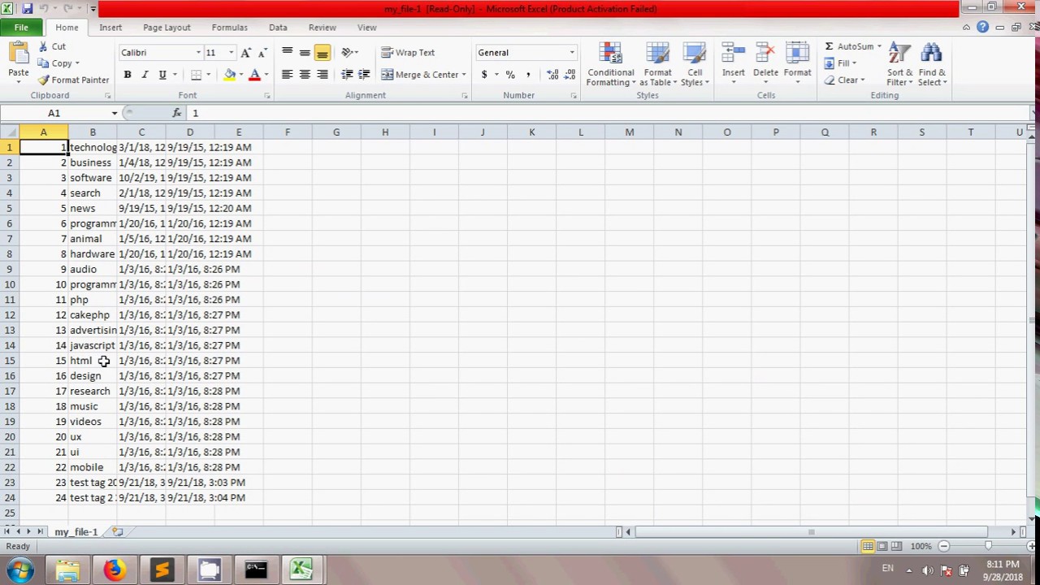
Task: Switch to Page Layout tab
Action: click(167, 28)
